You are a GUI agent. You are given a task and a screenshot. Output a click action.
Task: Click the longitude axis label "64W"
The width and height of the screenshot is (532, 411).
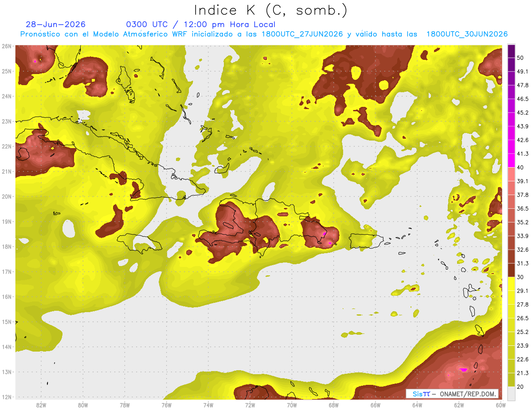tap(417, 405)
